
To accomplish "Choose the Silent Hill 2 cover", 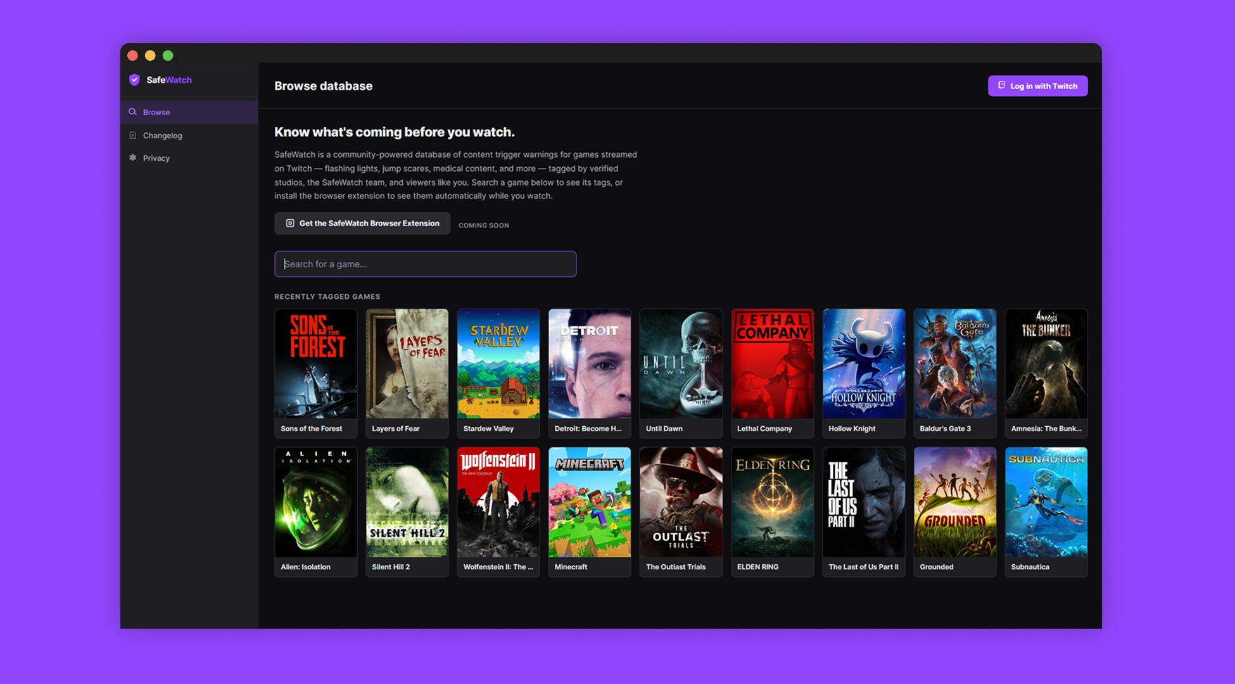I will (407, 502).
